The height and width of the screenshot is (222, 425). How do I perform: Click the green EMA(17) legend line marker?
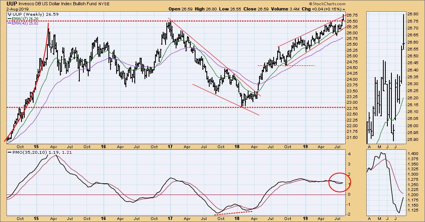tap(9, 19)
